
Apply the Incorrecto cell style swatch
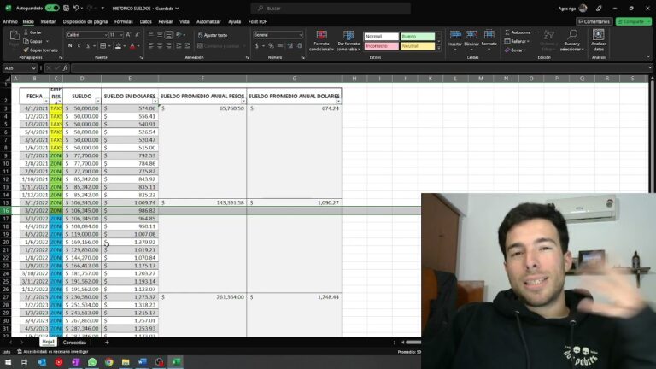pyautogui.click(x=381, y=46)
